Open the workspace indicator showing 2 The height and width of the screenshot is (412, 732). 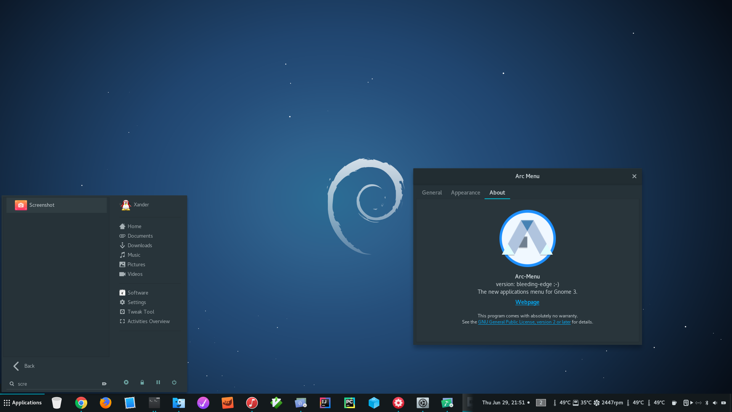pos(541,403)
